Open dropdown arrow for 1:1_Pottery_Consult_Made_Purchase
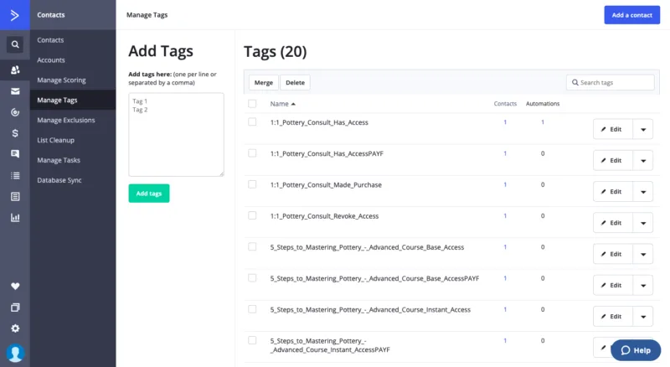This screenshot has width=670, height=367. [x=642, y=192]
